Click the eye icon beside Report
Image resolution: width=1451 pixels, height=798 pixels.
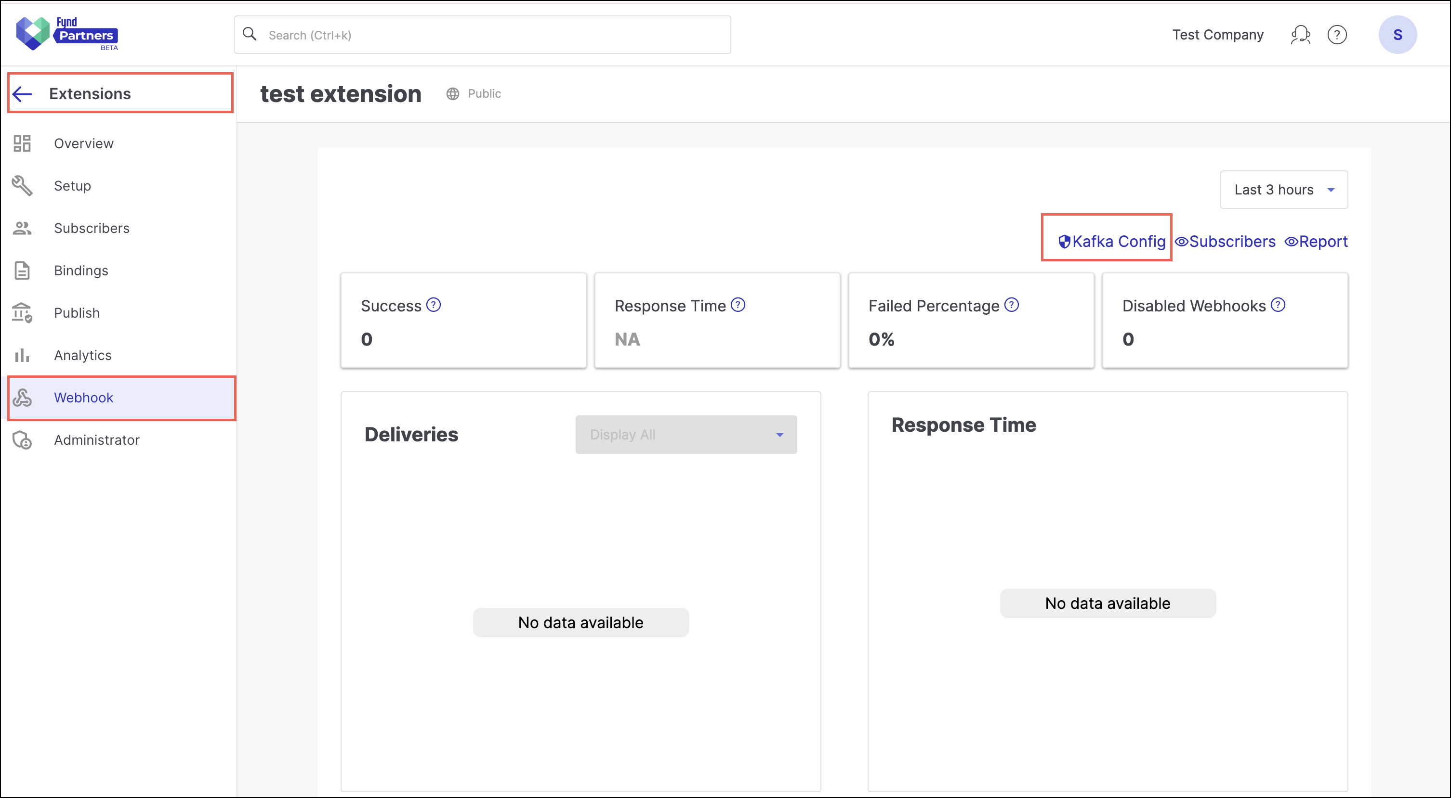tap(1291, 242)
